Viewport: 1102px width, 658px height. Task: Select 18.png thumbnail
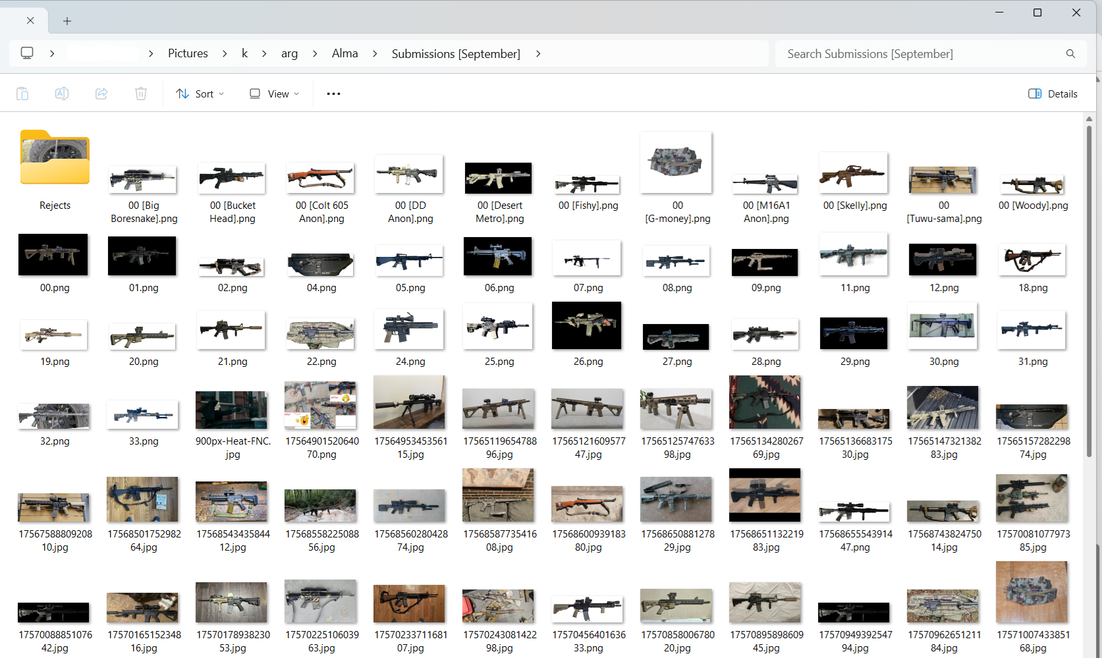(x=1032, y=260)
